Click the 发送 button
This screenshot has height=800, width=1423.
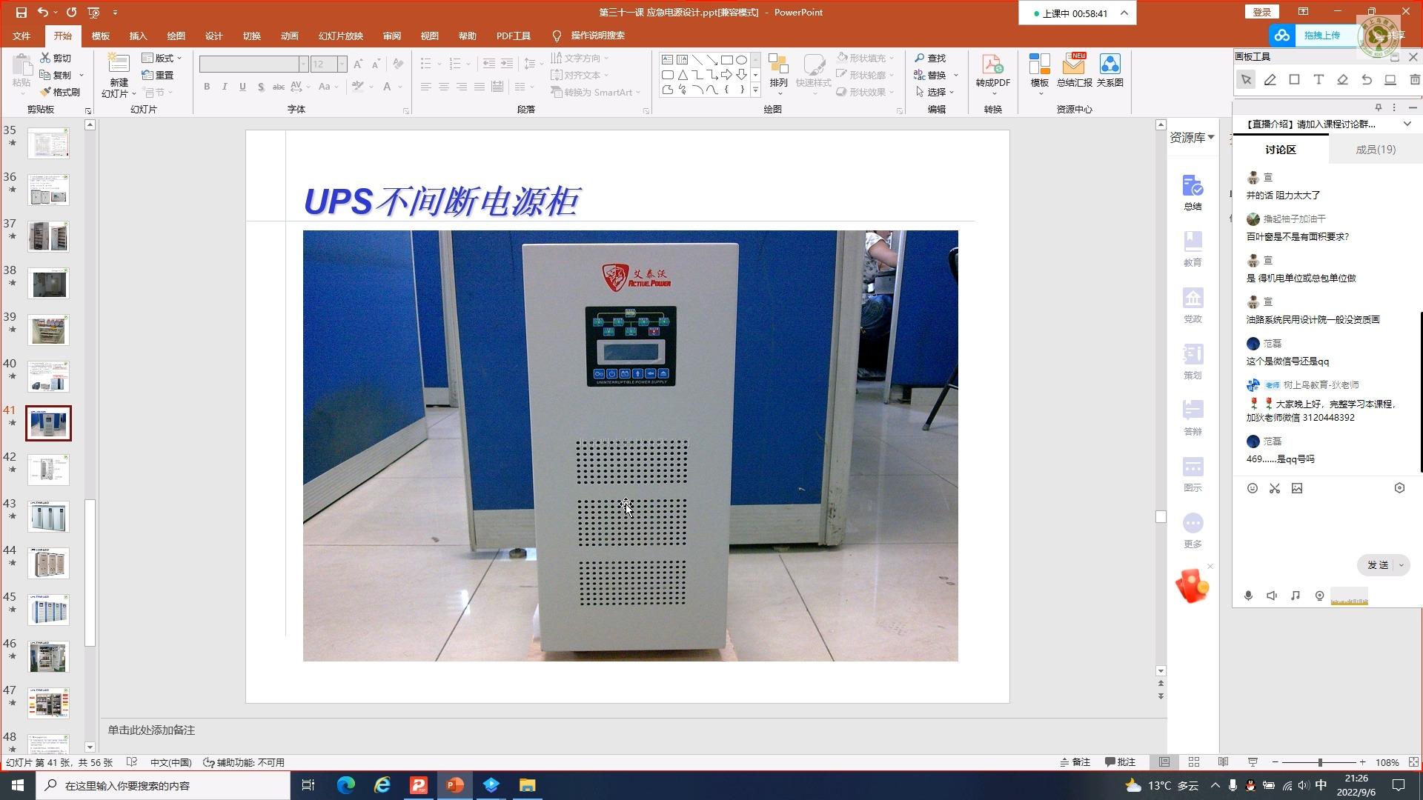coord(1377,565)
